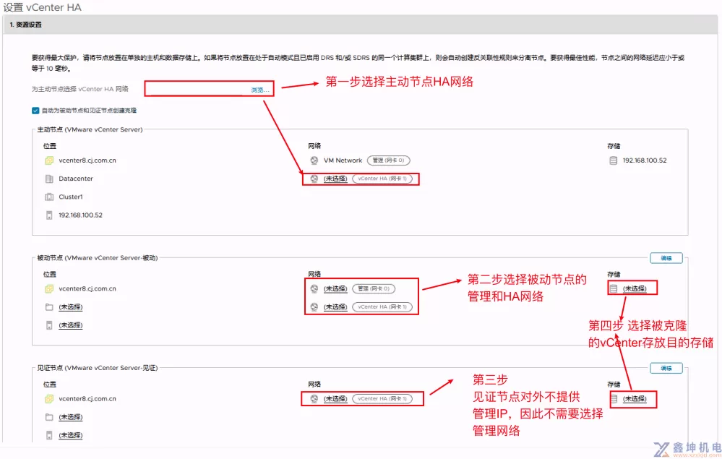722x459 pixels.
Task: Click the folder icon in witness node location
Action: (x=49, y=417)
